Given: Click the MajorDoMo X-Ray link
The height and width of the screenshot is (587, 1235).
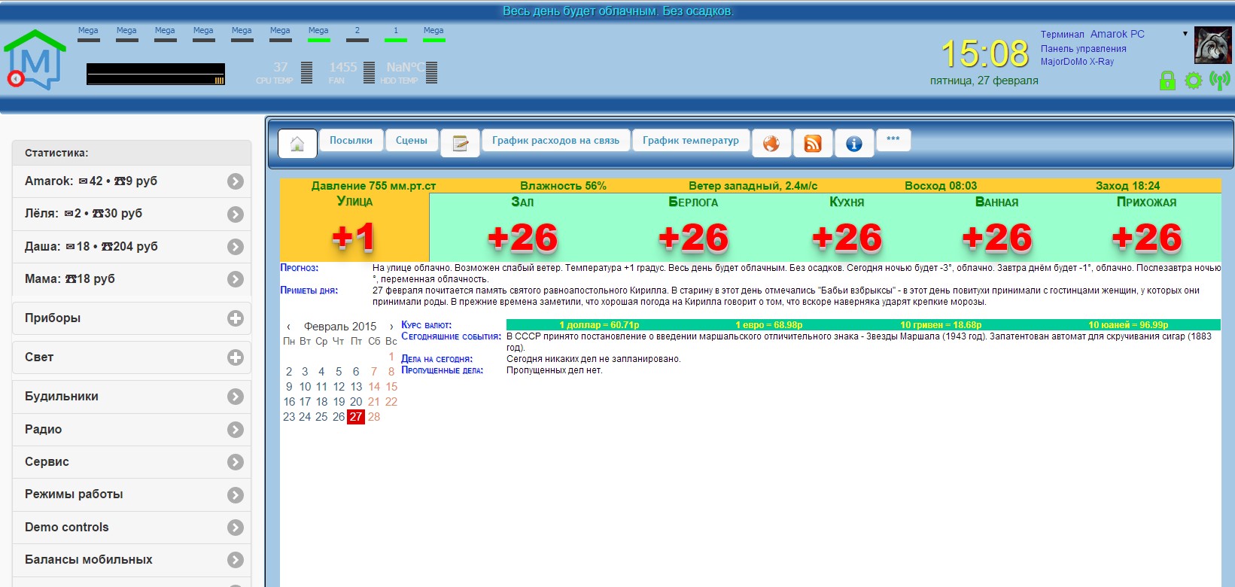Looking at the screenshot, I should tap(1077, 62).
